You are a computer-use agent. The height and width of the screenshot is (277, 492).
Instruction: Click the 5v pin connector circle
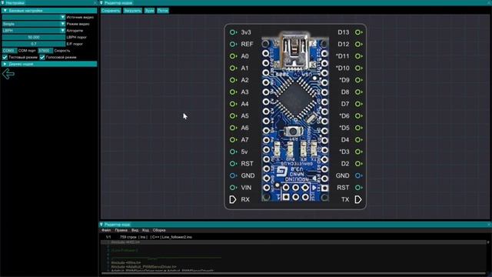click(x=233, y=152)
